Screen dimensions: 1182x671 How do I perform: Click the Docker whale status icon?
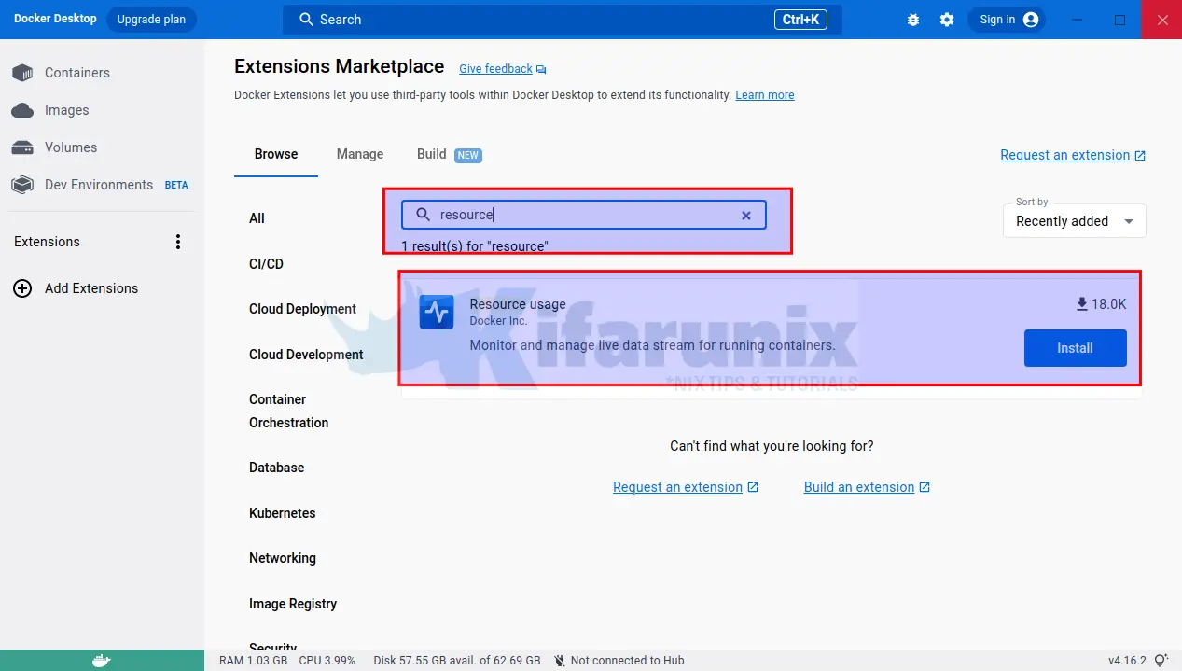click(x=102, y=661)
